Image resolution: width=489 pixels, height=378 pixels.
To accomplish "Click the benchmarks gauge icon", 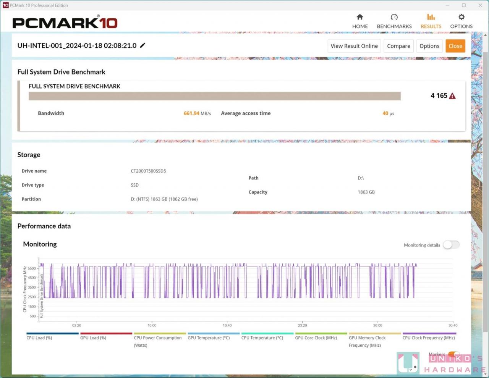I will (394, 17).
